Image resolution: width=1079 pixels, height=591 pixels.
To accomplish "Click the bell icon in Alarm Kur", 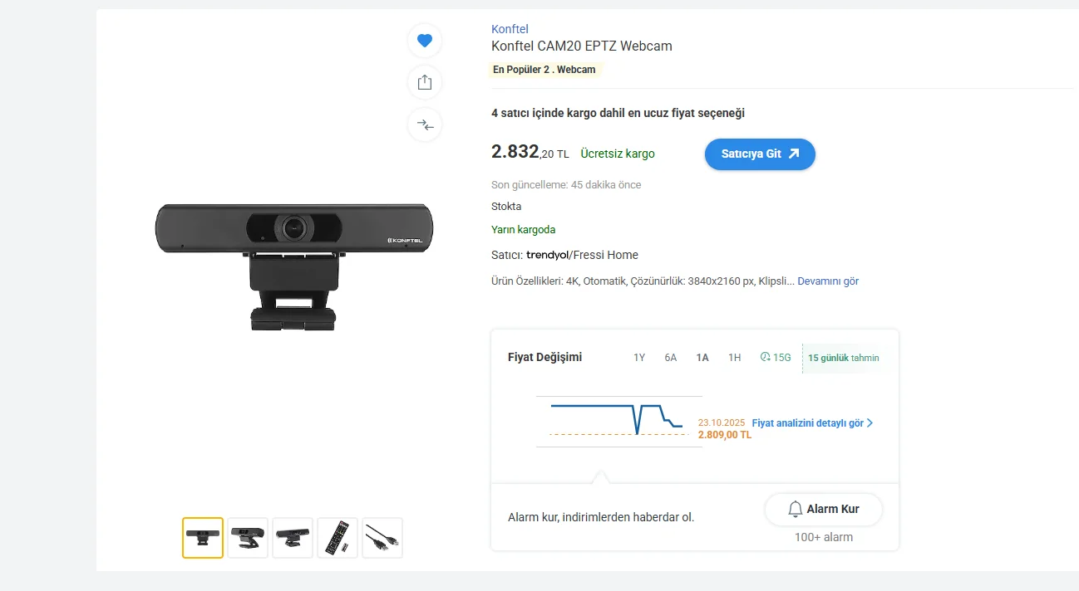I will (x=796, y=509).
